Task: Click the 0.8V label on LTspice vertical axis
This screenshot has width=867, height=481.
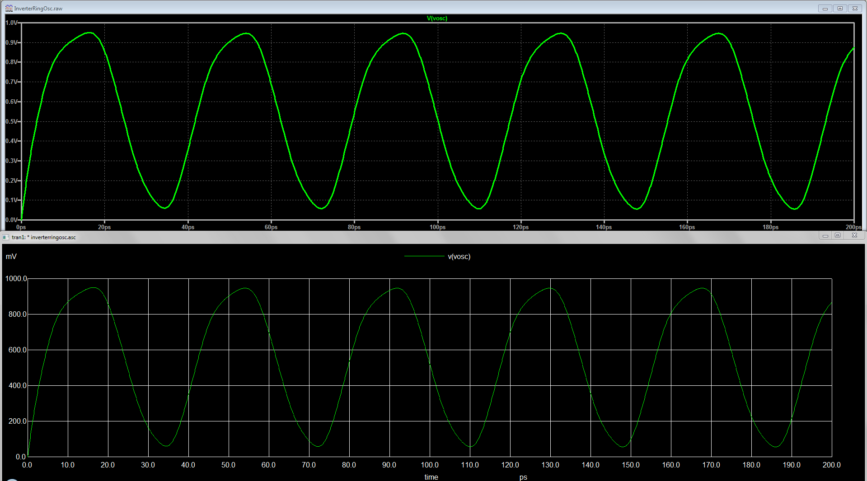Action: 11,62
